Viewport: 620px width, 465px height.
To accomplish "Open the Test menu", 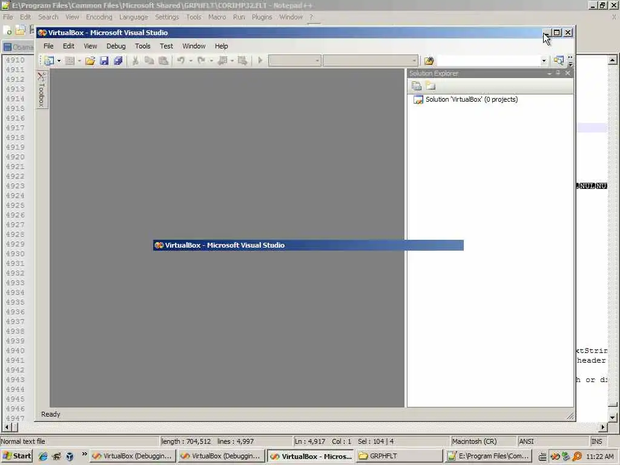I will tap(166, 46).
